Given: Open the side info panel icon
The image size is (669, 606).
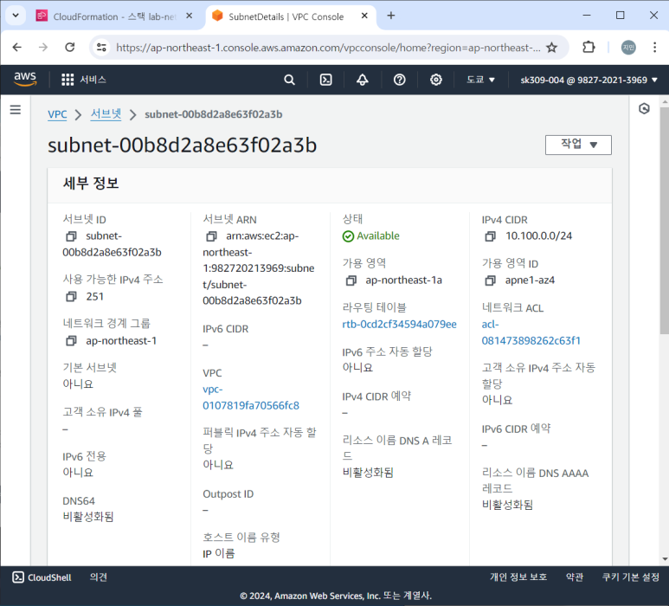Looking at the screenshot, I should (x=644, y=109).
